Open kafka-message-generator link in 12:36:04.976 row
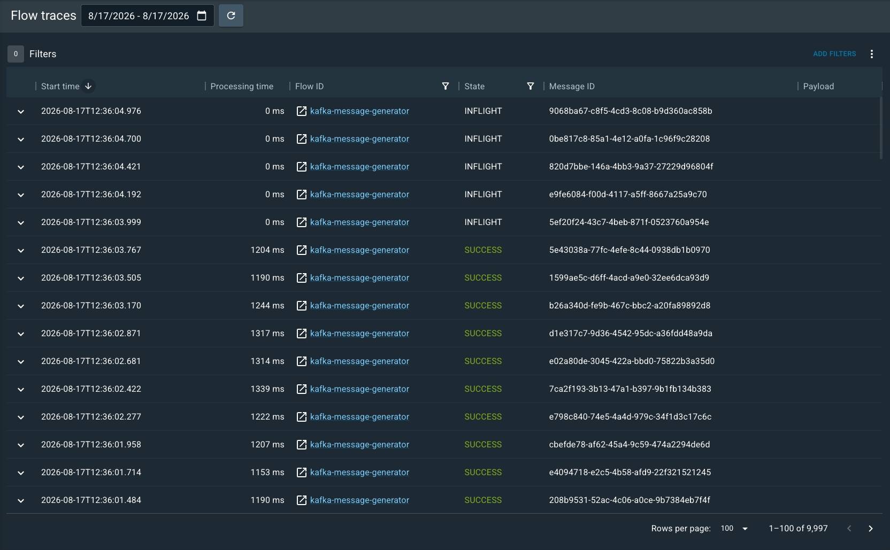Screen dimensions: 890x550 point(359,111)
